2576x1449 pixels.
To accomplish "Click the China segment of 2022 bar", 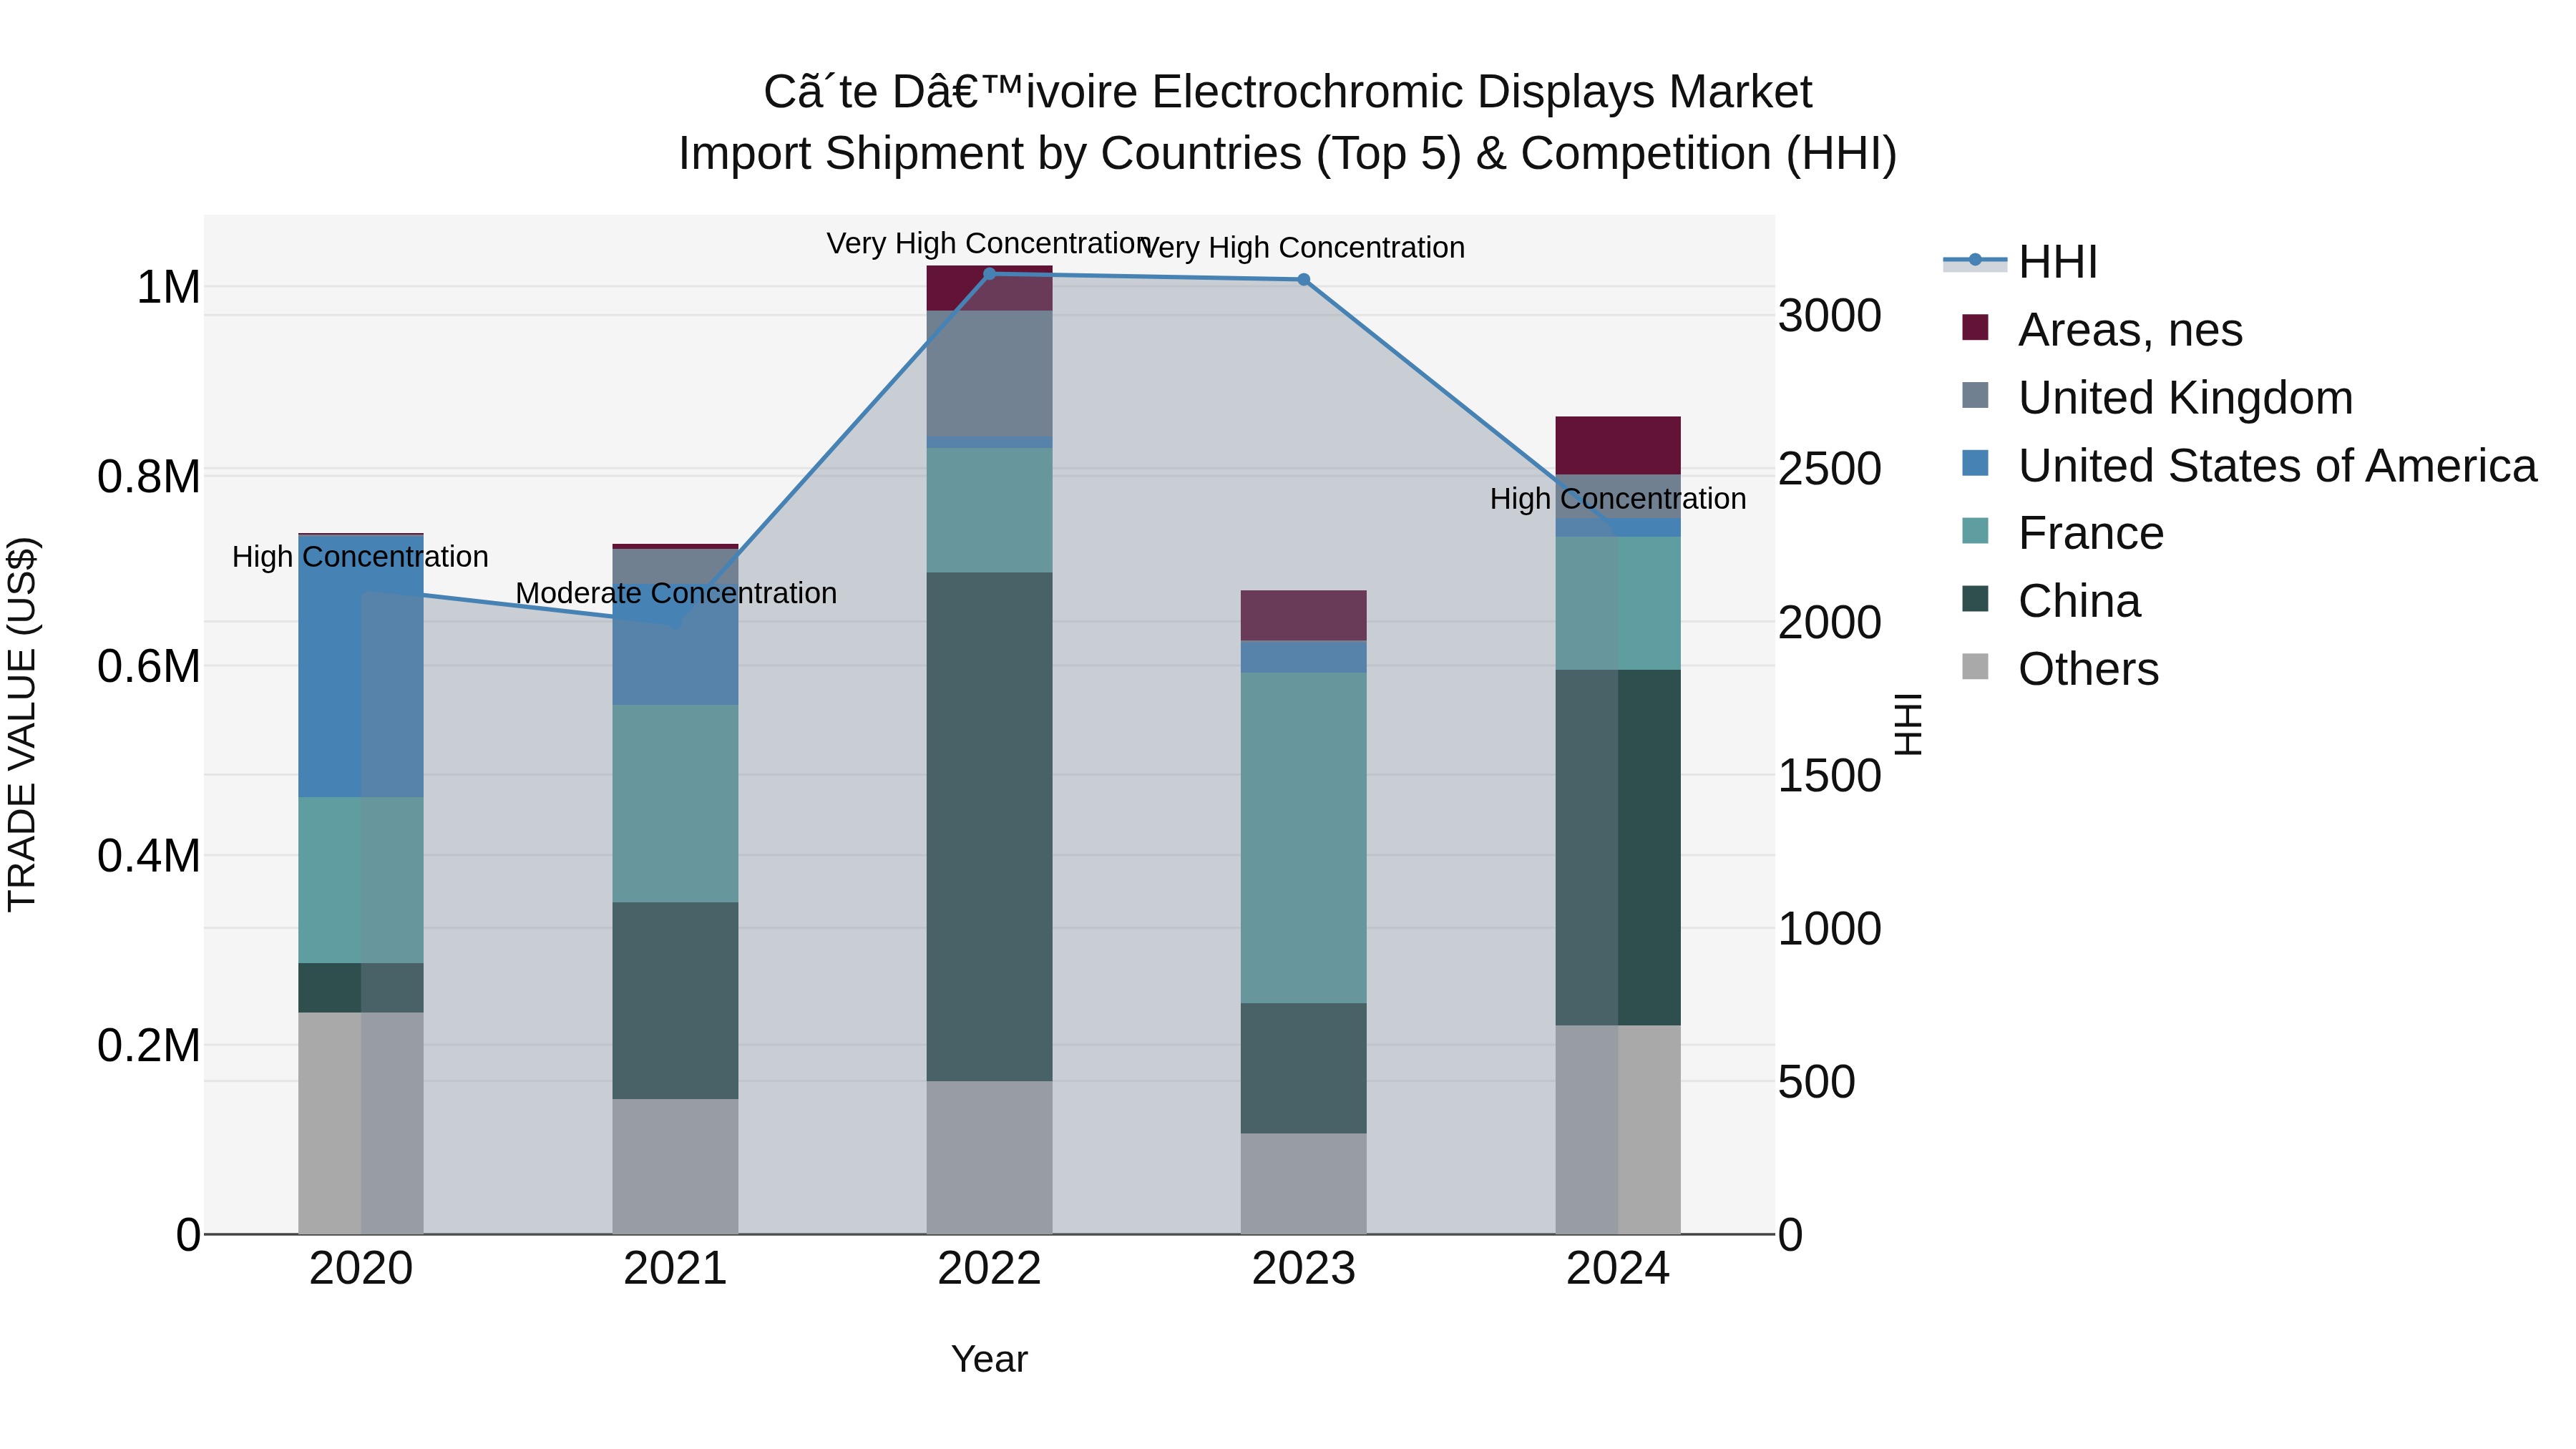I will (990, 827).
